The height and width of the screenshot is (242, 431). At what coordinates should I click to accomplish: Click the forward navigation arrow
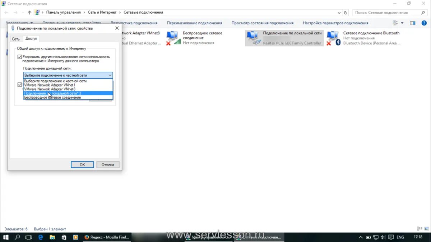[x=15, y=13]
